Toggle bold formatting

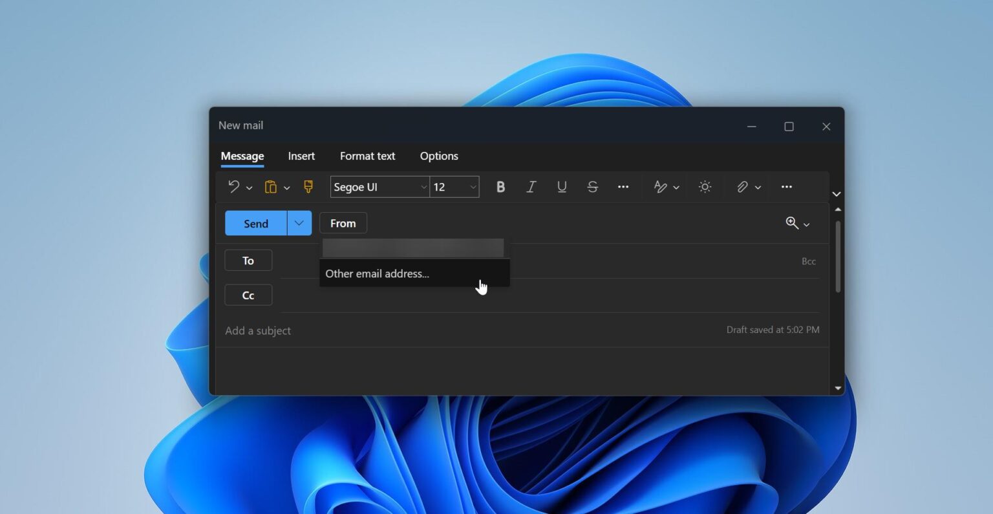point(500,187)
